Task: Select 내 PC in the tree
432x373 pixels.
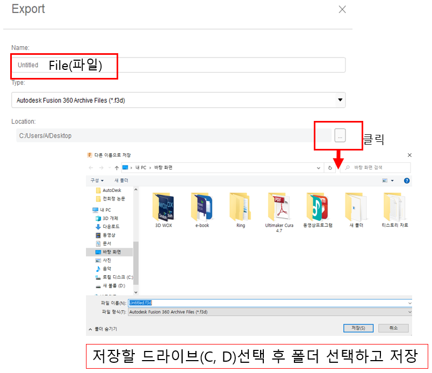Action: click(105, 210)
